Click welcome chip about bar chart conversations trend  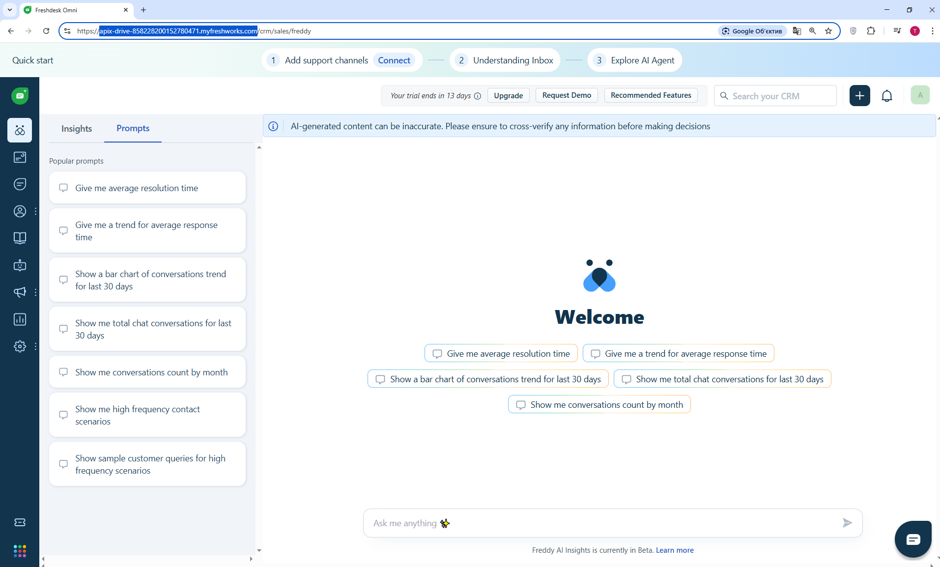click(488, 379)
